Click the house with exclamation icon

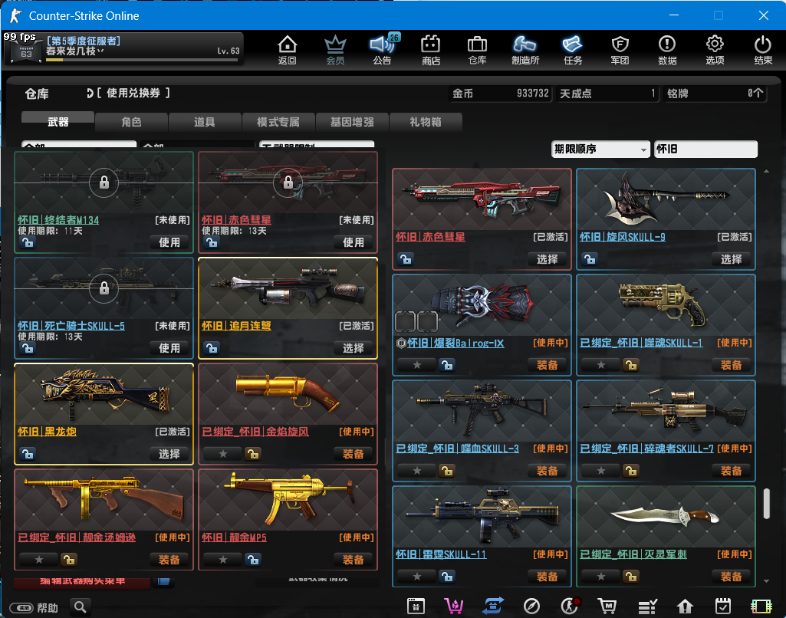point(685,606)
